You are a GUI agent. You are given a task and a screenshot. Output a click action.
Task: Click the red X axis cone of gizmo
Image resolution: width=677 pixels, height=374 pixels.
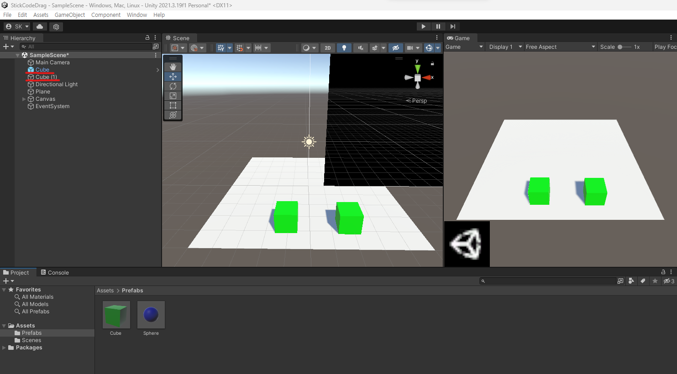point(427,78)
